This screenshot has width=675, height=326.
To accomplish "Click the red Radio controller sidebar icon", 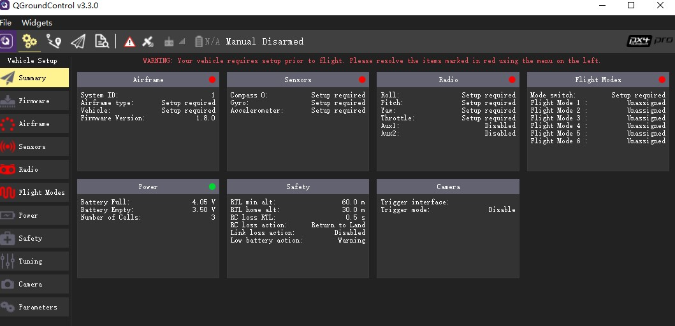I will coord(7,169).
